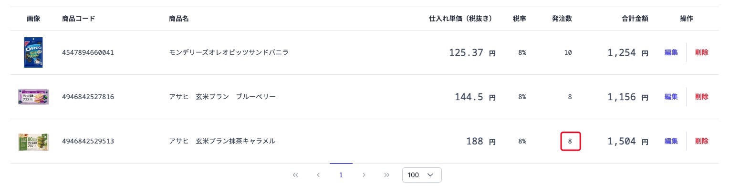Select page 1 in pagination

click(341, 175)
